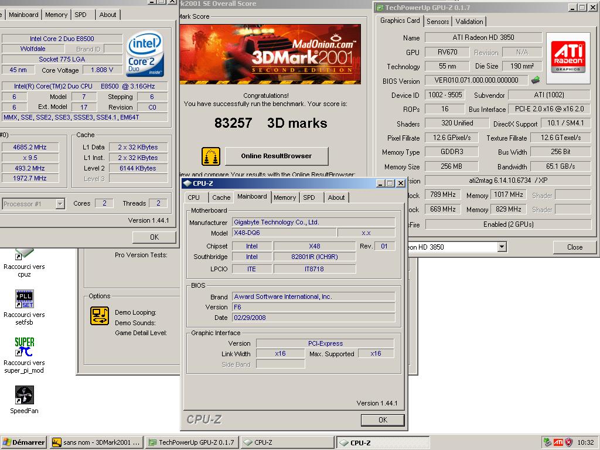The height and width of the screenshot is (450, 600).
Task: Click the ATI Radeon logo in GPU-Z
Action: (x=568, y=57)
